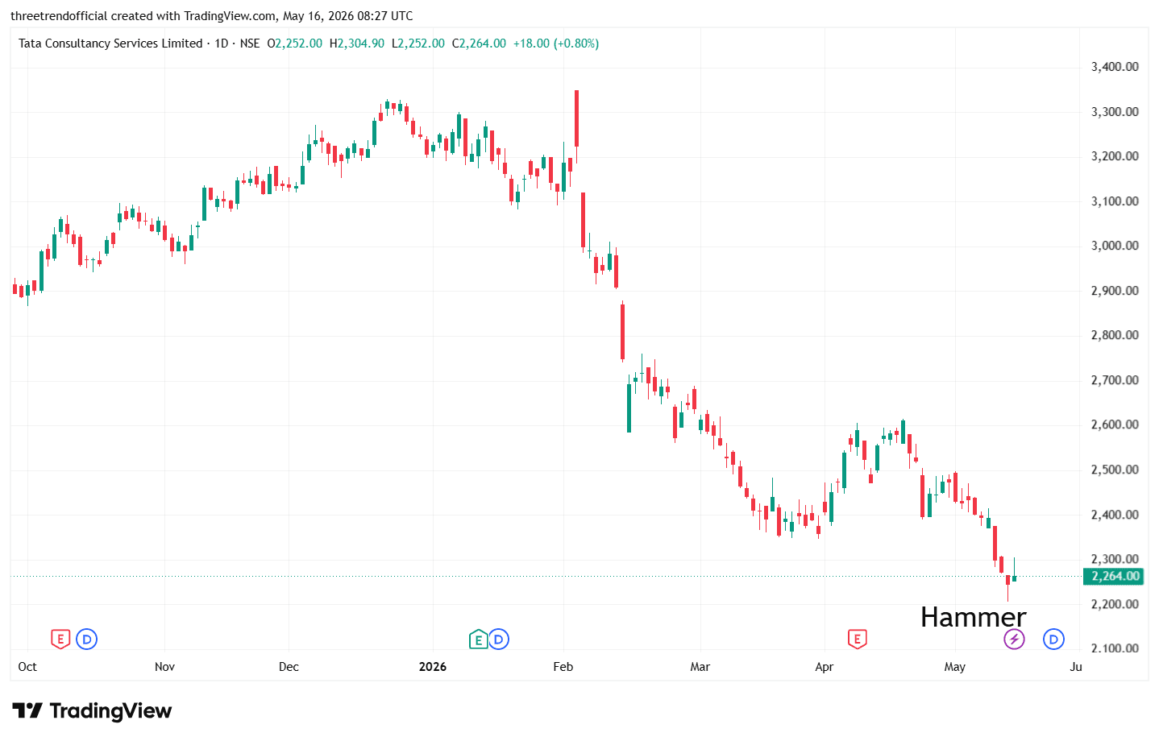Click the 2,400.00 price axis label
The image size is (1159, 741).
(1115, 515)
